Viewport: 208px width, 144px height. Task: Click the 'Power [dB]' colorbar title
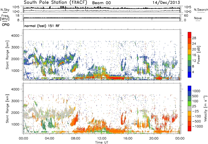click(x=198, y=55)
